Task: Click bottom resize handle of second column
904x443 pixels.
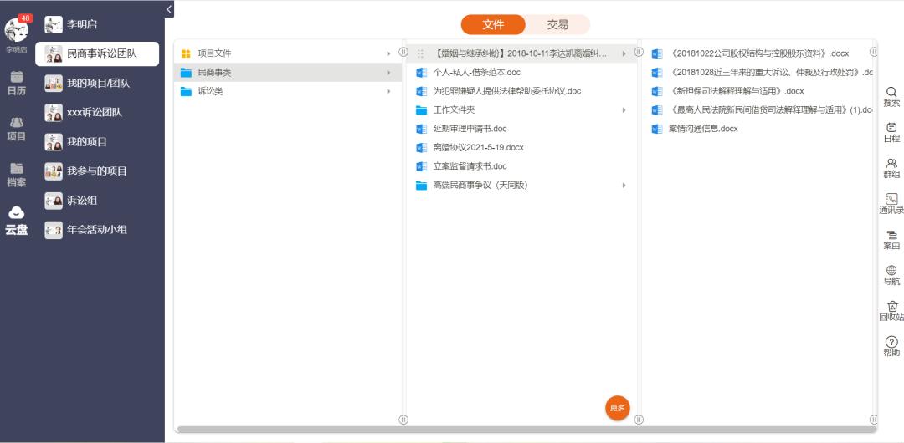Action: coord(639,420)
